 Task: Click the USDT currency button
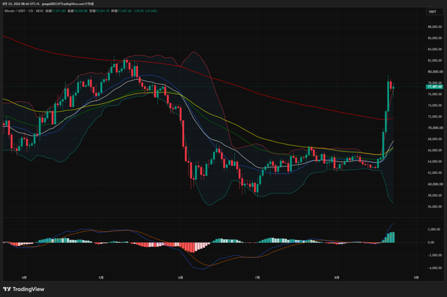[x=434, y=12]
